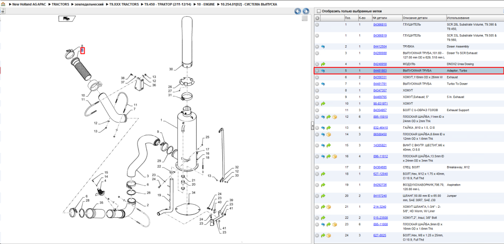This screenshot has width=504, height=244.
Task: Open part number link 84157240
Action: (x=380, y=196)
